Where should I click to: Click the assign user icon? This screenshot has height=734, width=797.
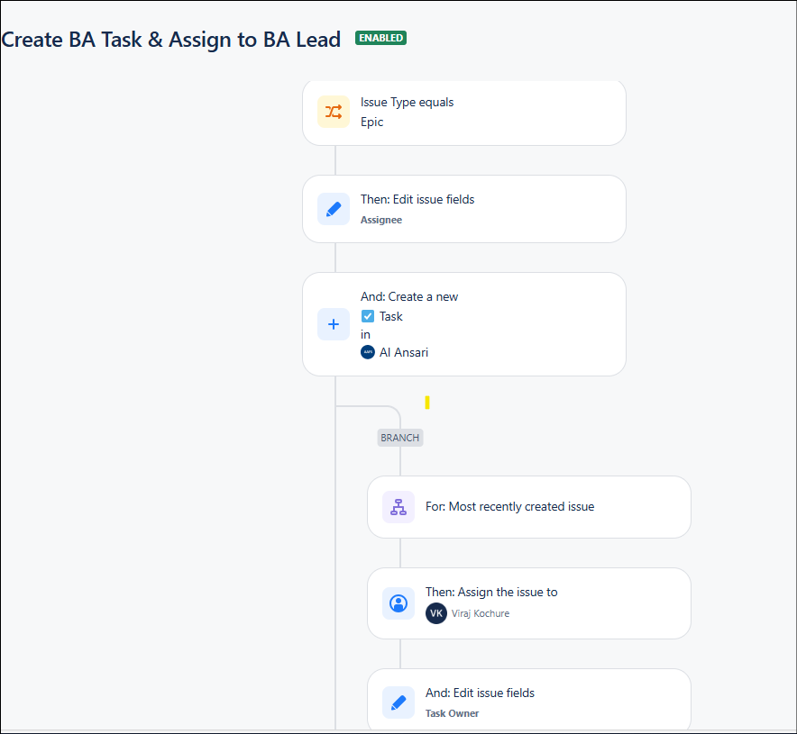(398, 603)
